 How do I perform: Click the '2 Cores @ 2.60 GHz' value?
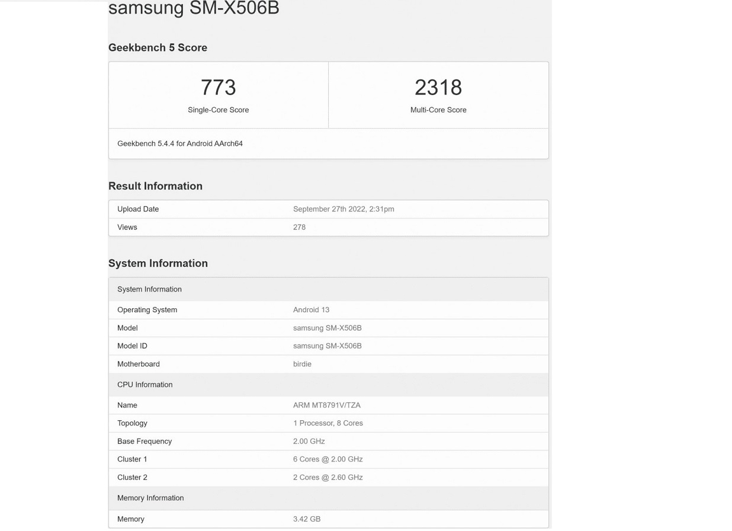(x=328, y=477)
